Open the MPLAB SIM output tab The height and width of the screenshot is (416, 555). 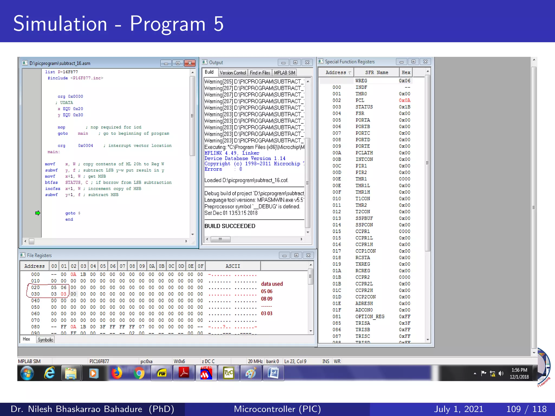(x=284, y=73)
